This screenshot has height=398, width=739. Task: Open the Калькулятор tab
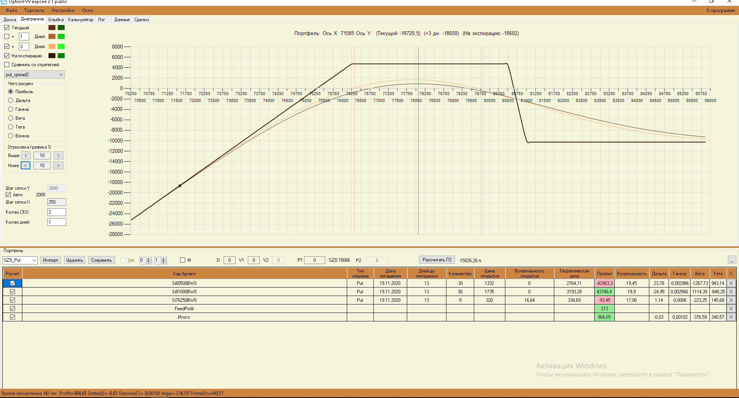point(80,20)
